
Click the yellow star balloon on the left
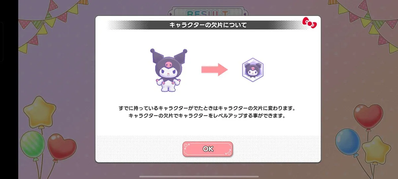click(x=40, y=111)
